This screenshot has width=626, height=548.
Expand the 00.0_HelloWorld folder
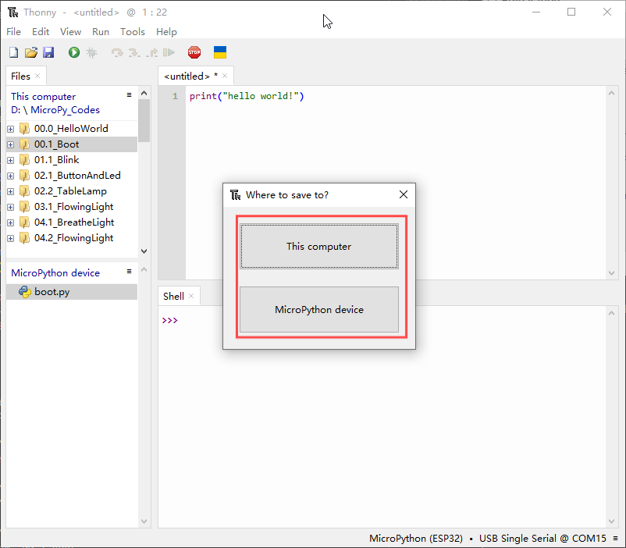[x=11, y=129]
